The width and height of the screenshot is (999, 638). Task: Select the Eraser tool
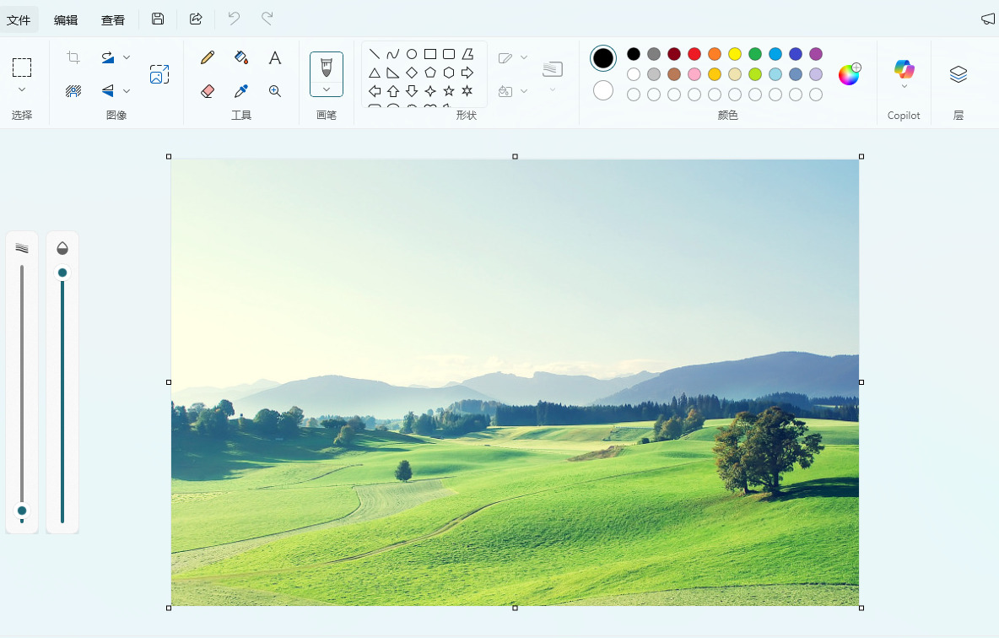[x=207, y=91]
